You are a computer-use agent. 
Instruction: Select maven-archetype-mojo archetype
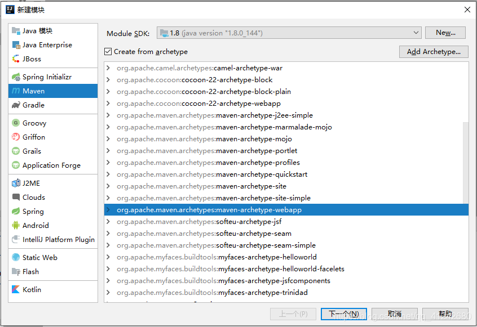pos(286,139)
